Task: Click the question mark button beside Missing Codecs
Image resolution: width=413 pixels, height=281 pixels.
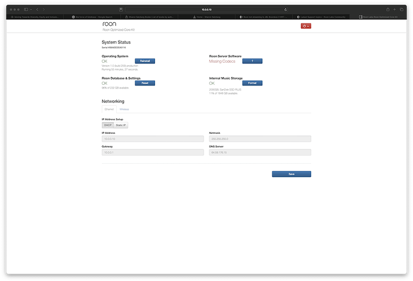Action: pyautogui.click(x=252, y=61)
